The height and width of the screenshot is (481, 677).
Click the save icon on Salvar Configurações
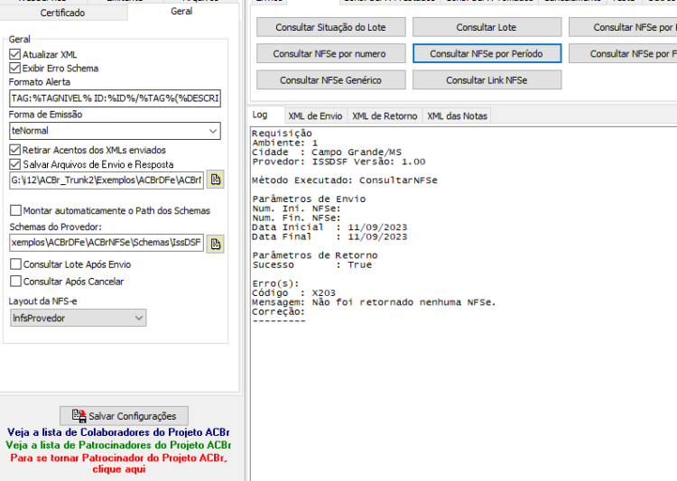[x=79, y=416]
